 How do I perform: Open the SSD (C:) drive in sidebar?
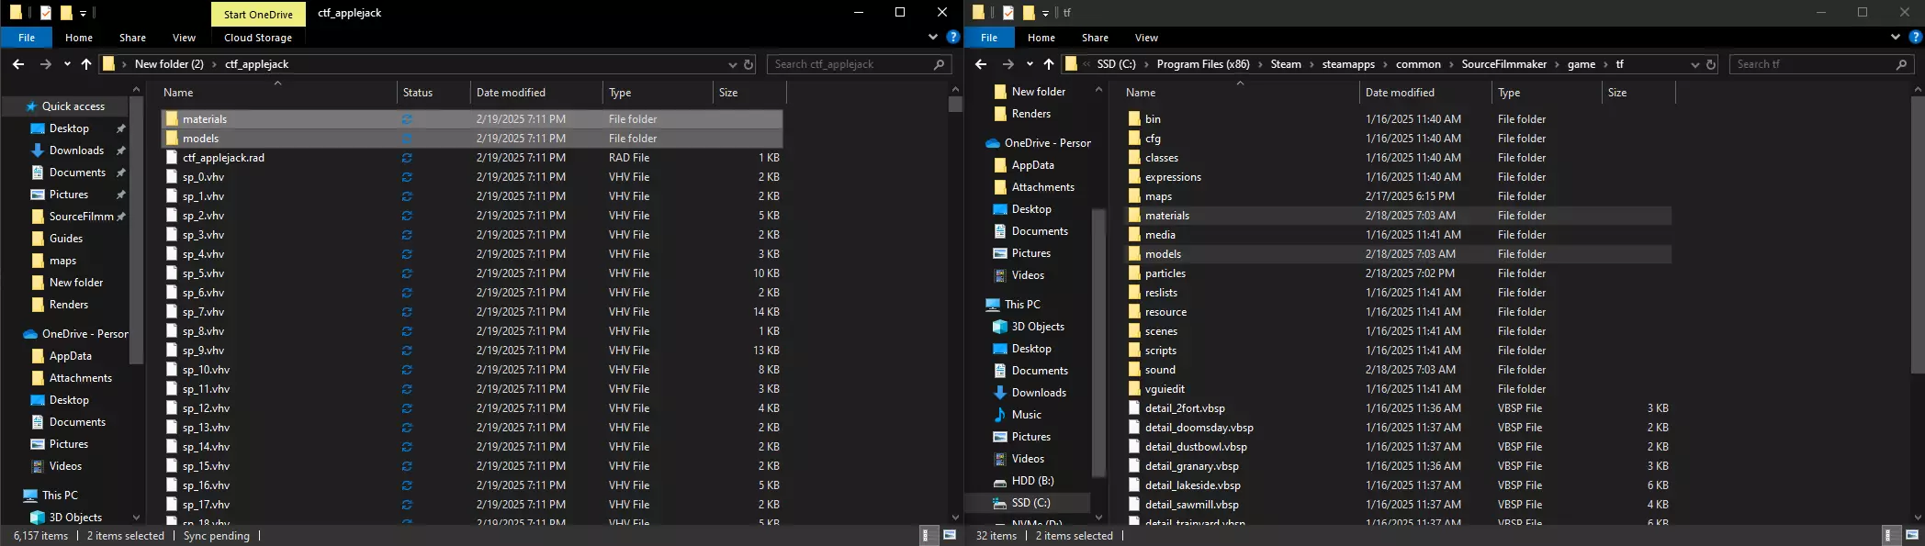(x=1030, y=503)
